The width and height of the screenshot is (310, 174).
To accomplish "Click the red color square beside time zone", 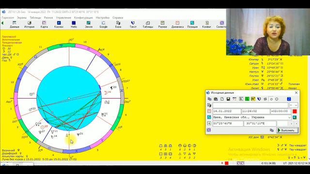I will [x=294, y=111].
